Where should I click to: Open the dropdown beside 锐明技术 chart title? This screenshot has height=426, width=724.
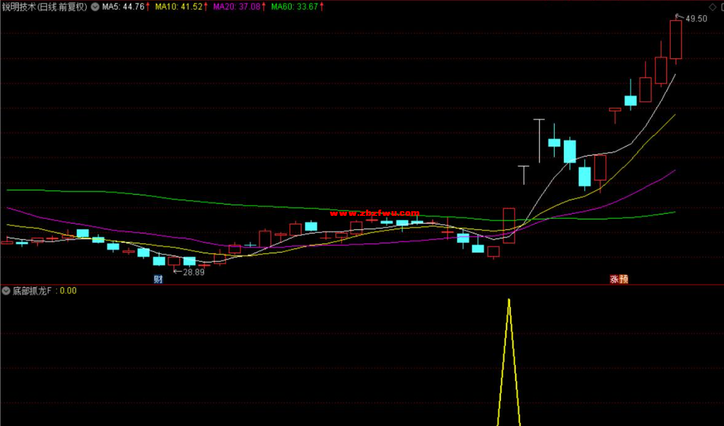click(95, 7)
